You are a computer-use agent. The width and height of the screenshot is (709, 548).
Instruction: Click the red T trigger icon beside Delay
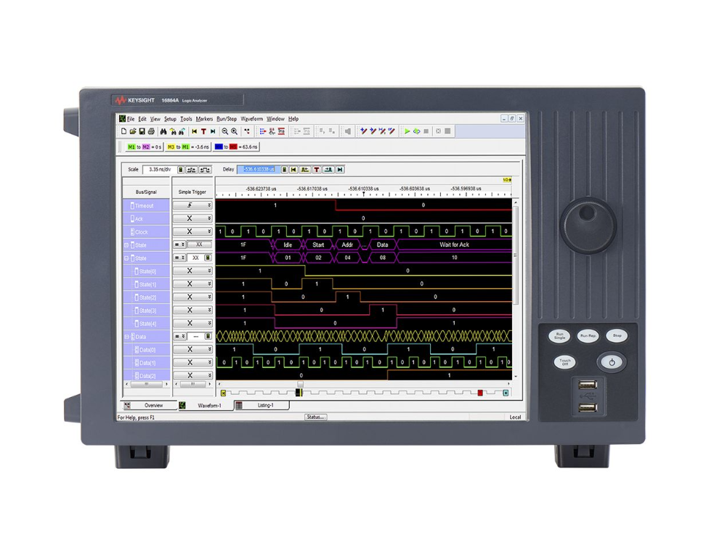click(x=317, y=169)
